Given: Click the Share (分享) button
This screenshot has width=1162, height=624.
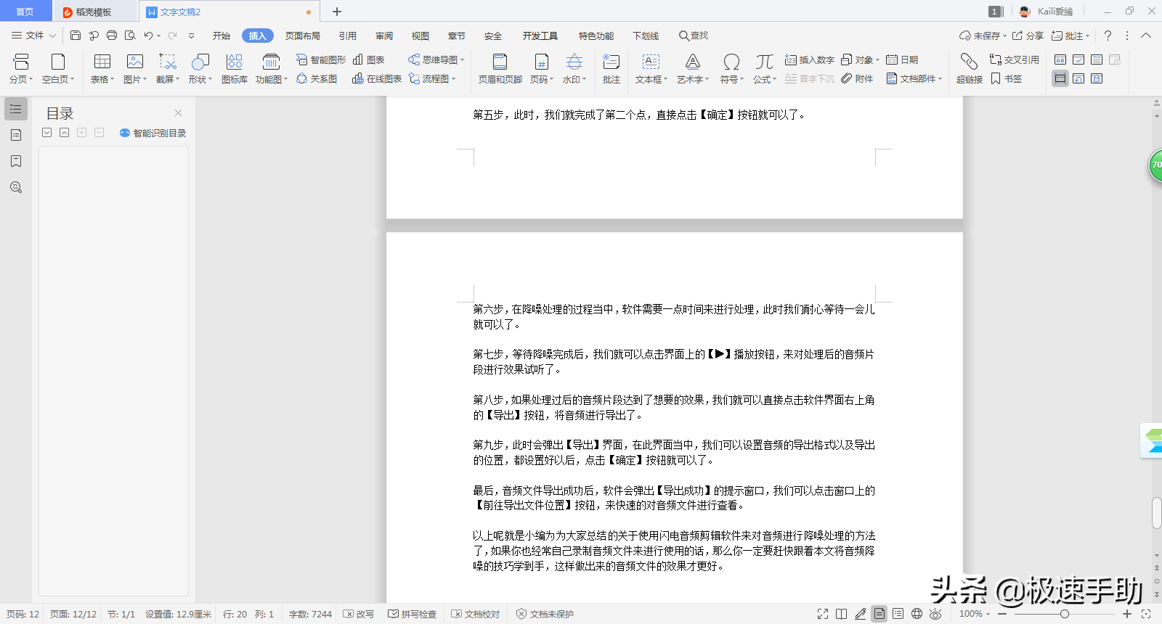Looking at the screenshot, I should pos(1028,36).
